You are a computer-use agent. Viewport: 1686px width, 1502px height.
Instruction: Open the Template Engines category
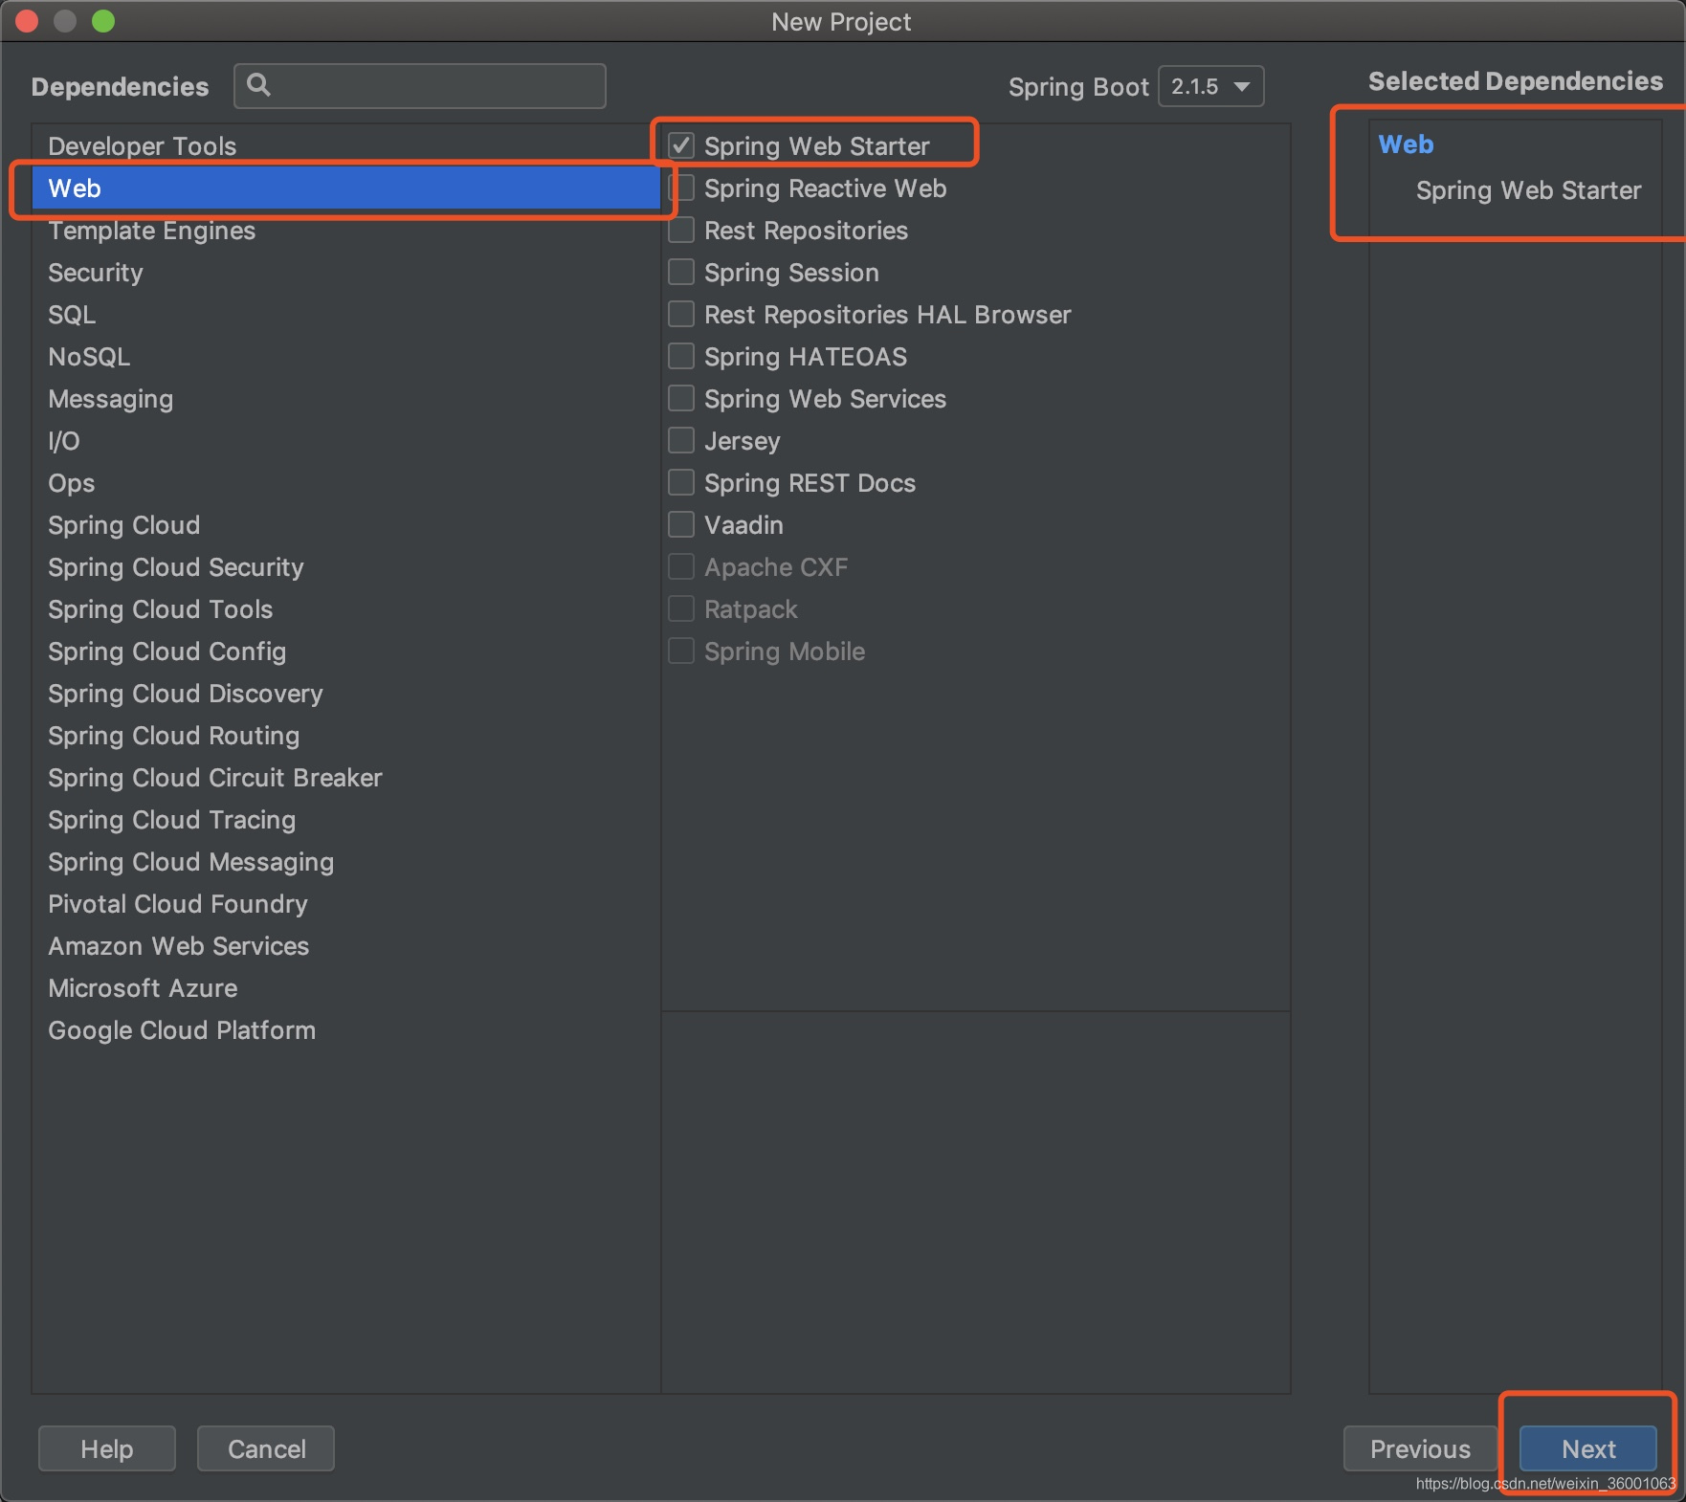click(345, 230)
